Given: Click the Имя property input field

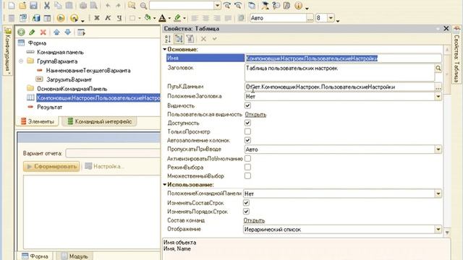Looking at the screenshot, I should tap(343, 58).
